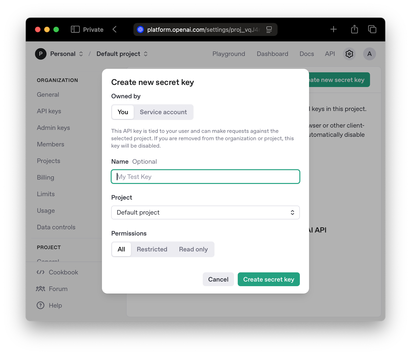This screenshot has height=355, width=411.
Task: Set permissions to Restricted
Action: pos(152,249)
